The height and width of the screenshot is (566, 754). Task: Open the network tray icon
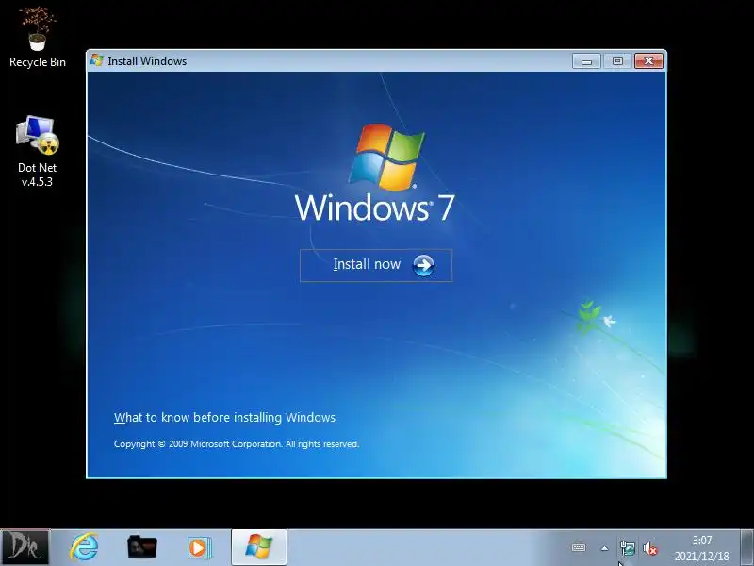tap(628, 548)
